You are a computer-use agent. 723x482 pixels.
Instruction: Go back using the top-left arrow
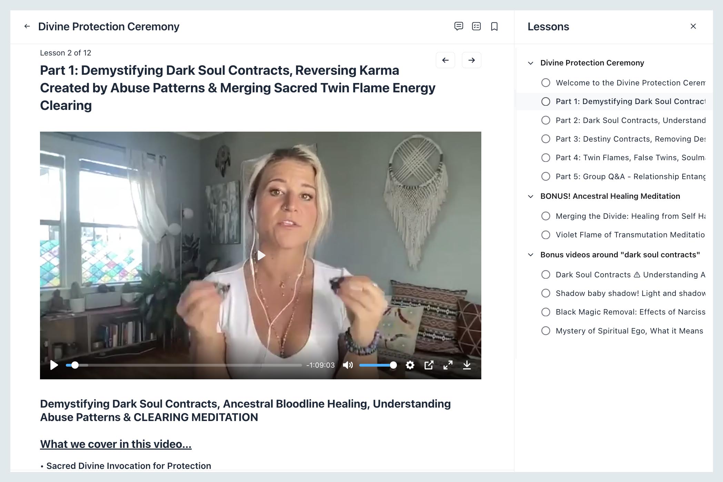point(27,26)
